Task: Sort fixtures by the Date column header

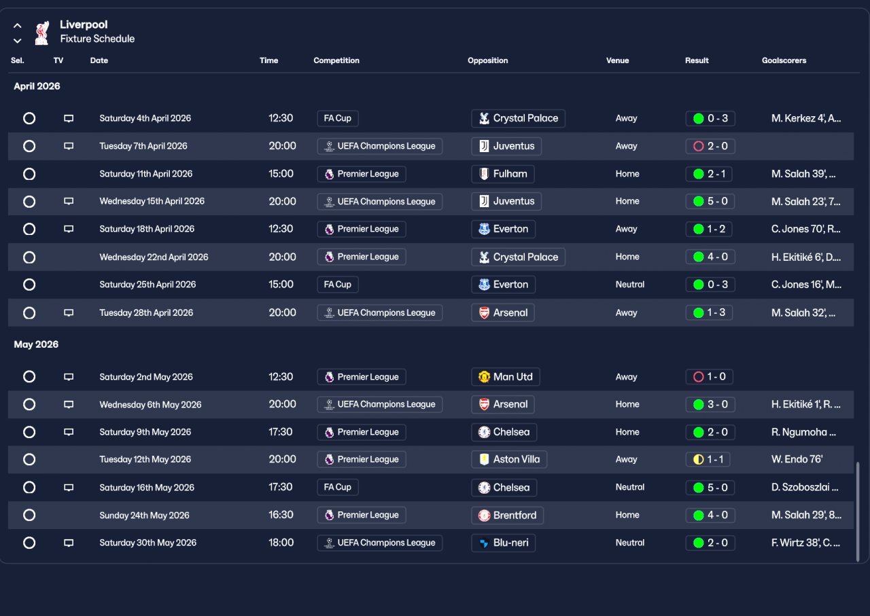Action: point(99,60)
